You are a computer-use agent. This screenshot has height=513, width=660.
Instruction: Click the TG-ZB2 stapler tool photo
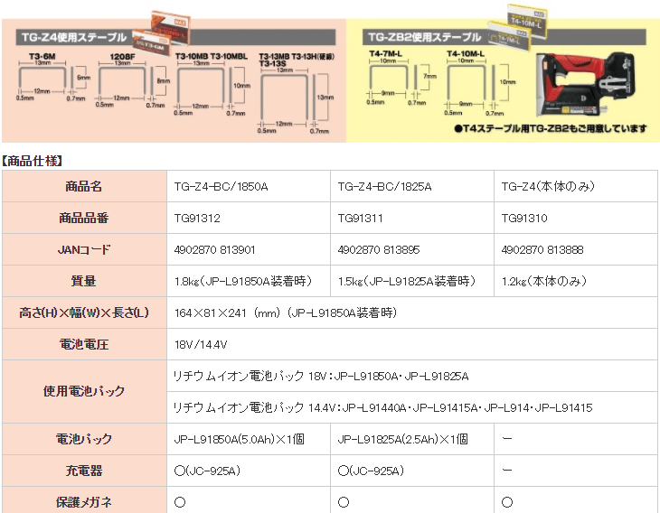(586, 85)
